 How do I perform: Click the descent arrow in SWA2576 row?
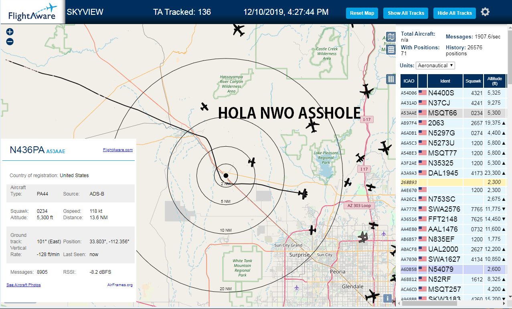(504, 209)
